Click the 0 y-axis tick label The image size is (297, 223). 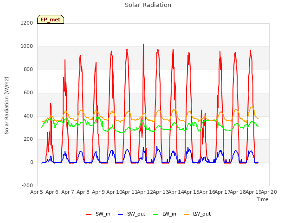point(32,162)
